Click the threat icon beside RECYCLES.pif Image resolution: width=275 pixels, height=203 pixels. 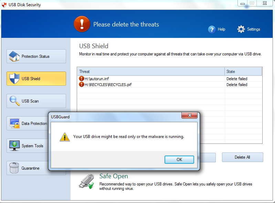coord(81,85)
